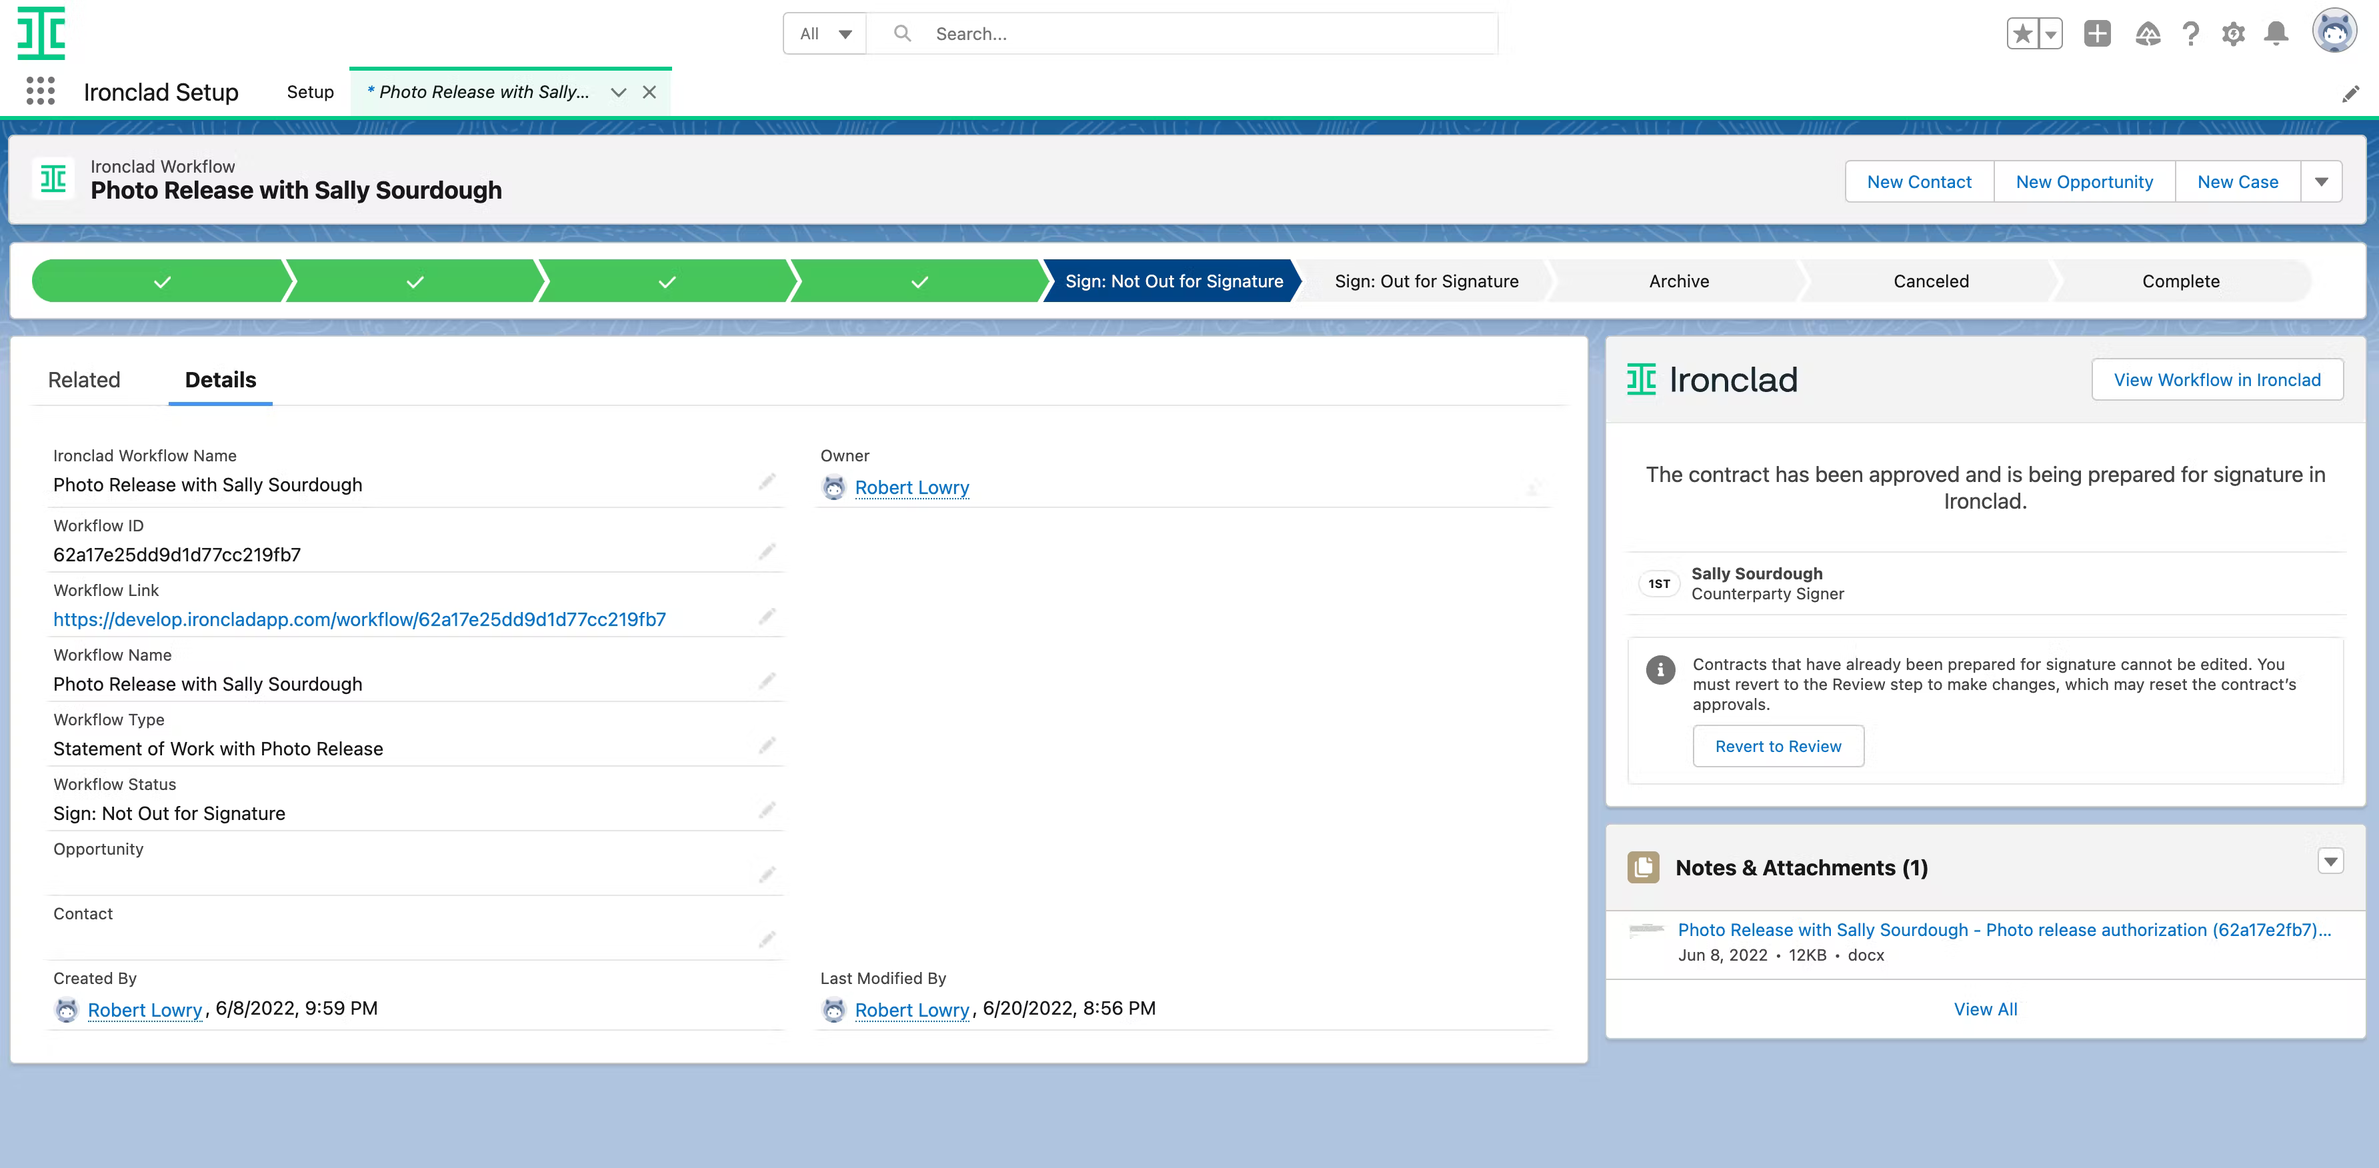The image size is (2379, 1168).
Task: Edit Workflow Link pencil icon
Action: point(767,617)
